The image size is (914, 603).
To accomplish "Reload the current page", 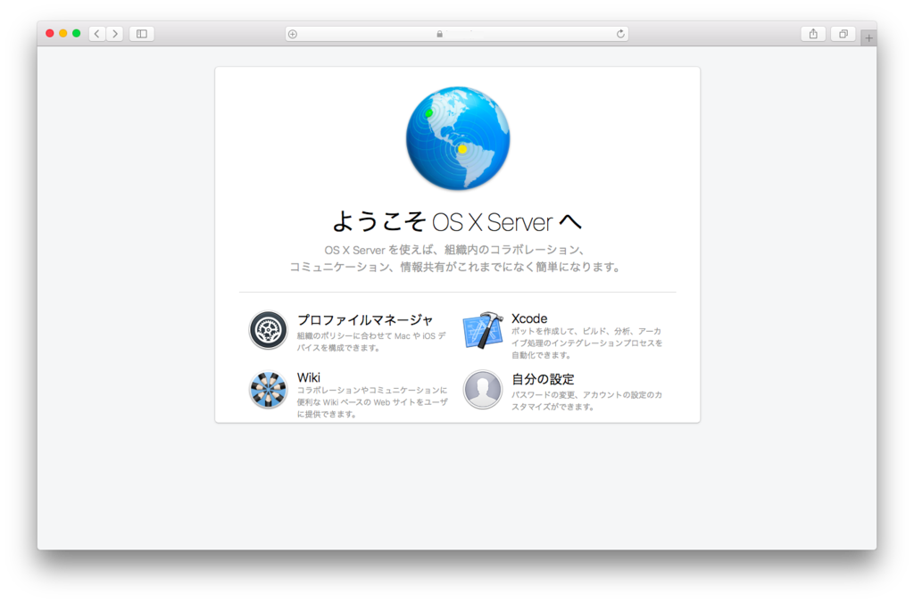I will (620, 33).
